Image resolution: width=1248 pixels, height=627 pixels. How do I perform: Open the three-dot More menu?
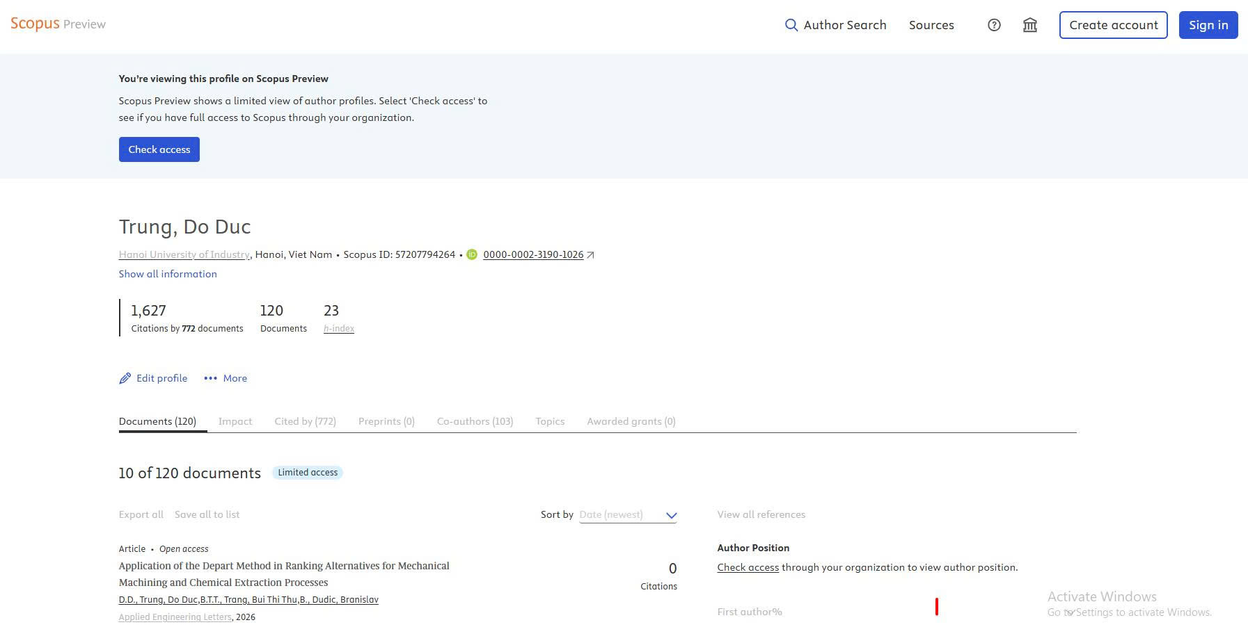tap(225, 378)
